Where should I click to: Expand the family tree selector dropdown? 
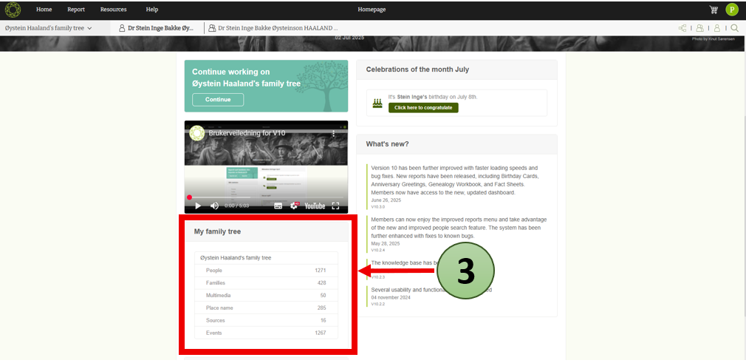point(49,28)
